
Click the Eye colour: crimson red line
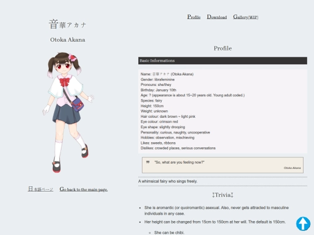click(159, 122)
